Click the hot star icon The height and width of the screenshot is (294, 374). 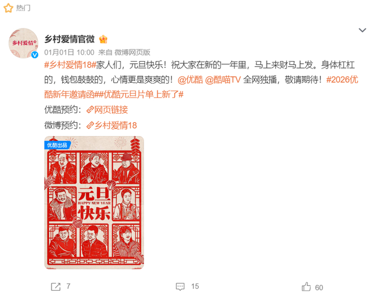[9, 8]
